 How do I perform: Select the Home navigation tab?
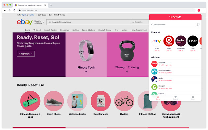click(x=27, y=30)
